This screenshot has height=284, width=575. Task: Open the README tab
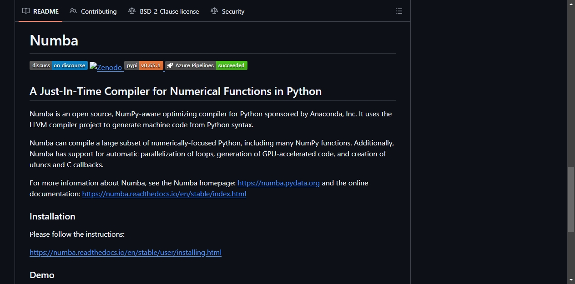40,11
